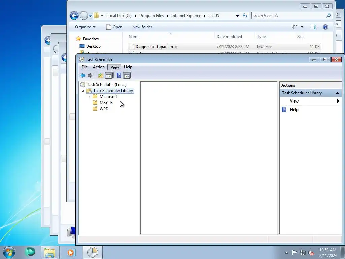Open the Organize dropdown menu
The height and width of the screenshot is (259, 345).
[x=85, y=27]
